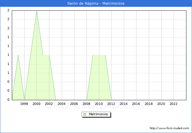Viewport: 192px width, 133px height.
Task: Click the 2022 x-axis label
Action: point(173,104)
